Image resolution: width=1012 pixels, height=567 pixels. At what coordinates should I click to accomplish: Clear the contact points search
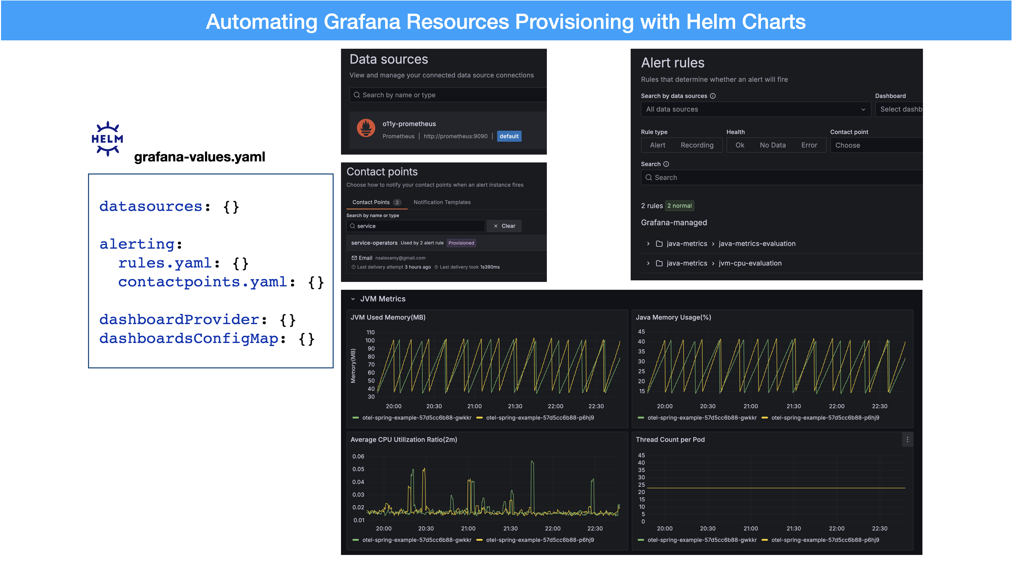point(504,226)
